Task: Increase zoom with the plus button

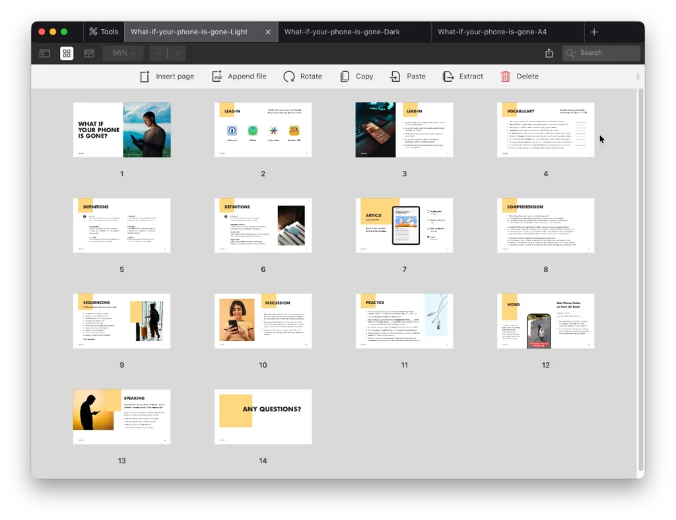Action: click(x=176, y=53)
